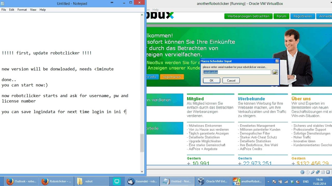Viewport: 332px width, 186px height.
Task: Click the line 'first, update robotclicker' in Notepad
Action: (x=47, y=53)
